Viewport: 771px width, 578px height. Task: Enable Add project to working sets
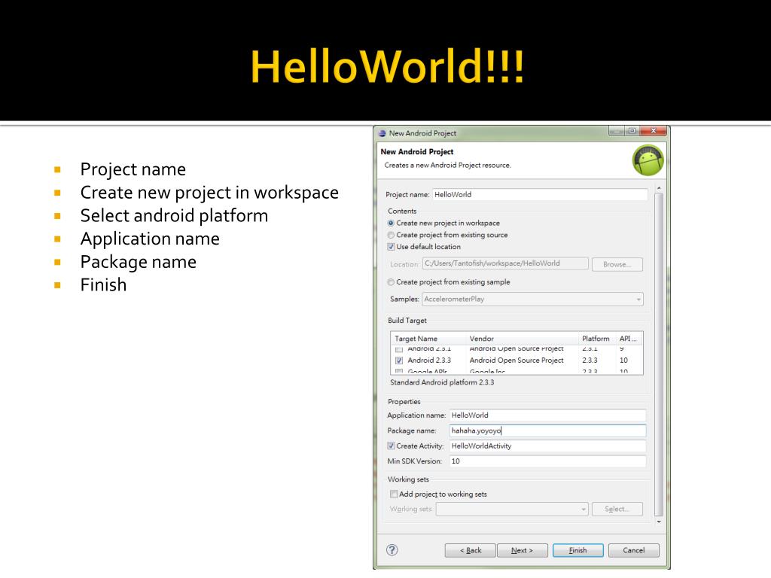pyautogui.click(x=393, y=494)
